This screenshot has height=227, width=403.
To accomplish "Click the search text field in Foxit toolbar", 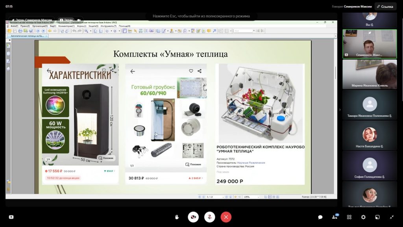I will pyautogui.click(x=242, y=31).
